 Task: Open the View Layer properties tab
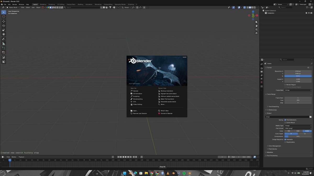tap(262, 75)
